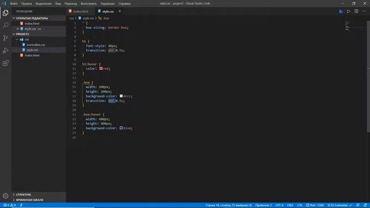Open notifications bell in status bar
The height and width of the screenshot is (208, 370).
[x=365, y=205]
